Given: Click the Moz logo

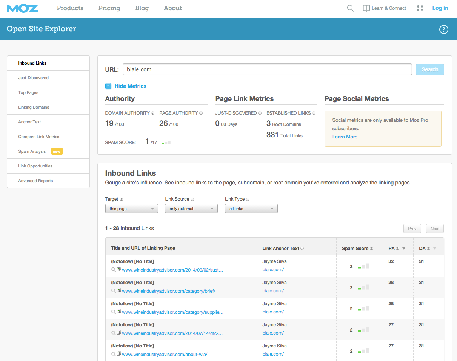Looking at the screenshot, I should (22, 8).
